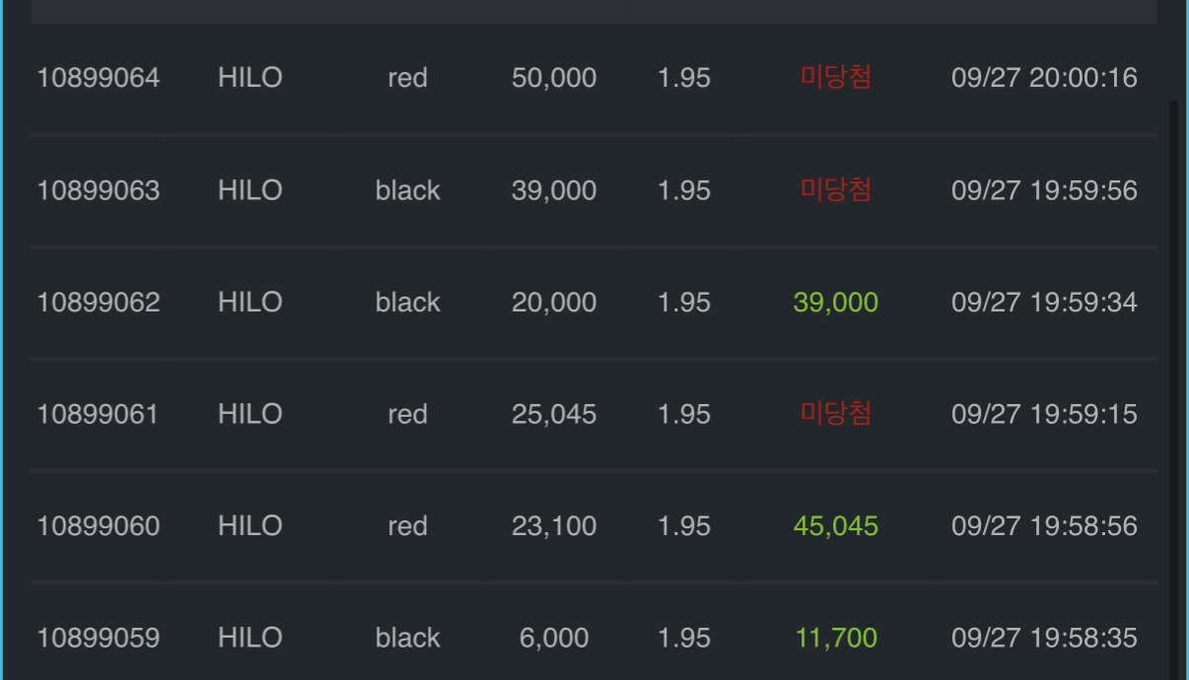Select bet ID 10899062
The image size is (1189, 680).
point(98,303)
